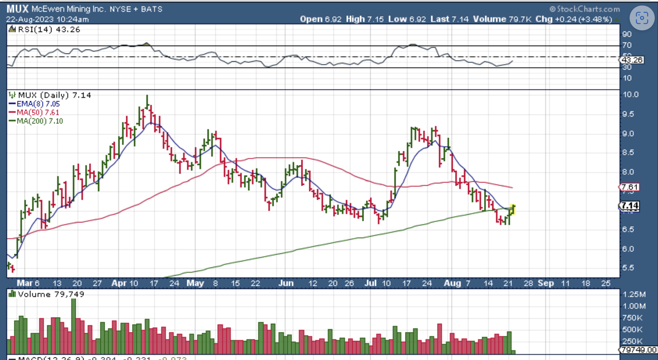Click the screenshot capture icon
The height and width of the screenshot is (360, 658).
coord(642,18)
